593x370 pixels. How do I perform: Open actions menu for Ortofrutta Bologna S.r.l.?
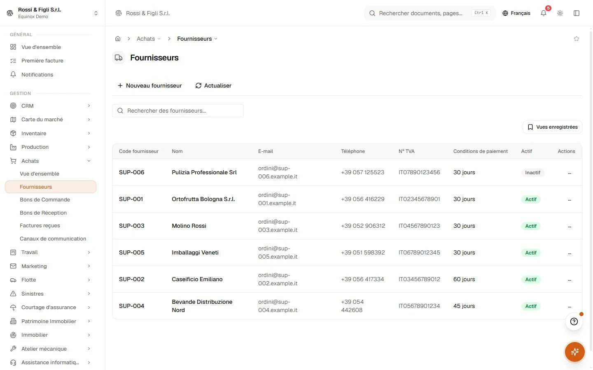pyautogui.click(x=570, y=199)
